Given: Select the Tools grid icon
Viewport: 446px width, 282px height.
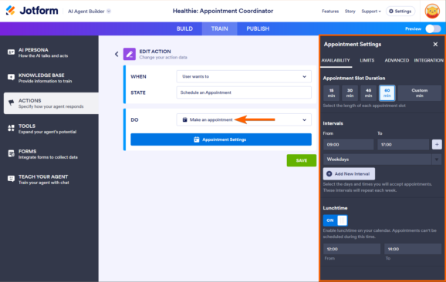Looking at the screenshot, I should (x=11, y=128).
